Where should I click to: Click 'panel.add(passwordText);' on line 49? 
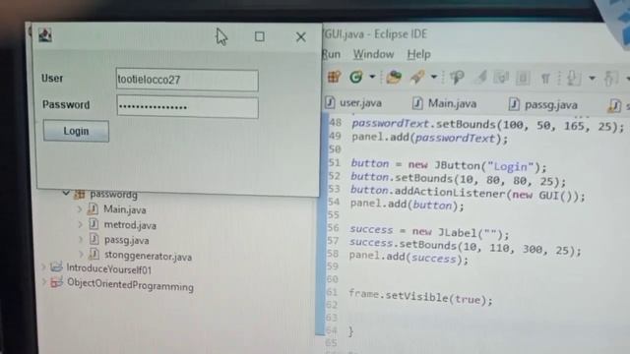(x=430, y=138)
